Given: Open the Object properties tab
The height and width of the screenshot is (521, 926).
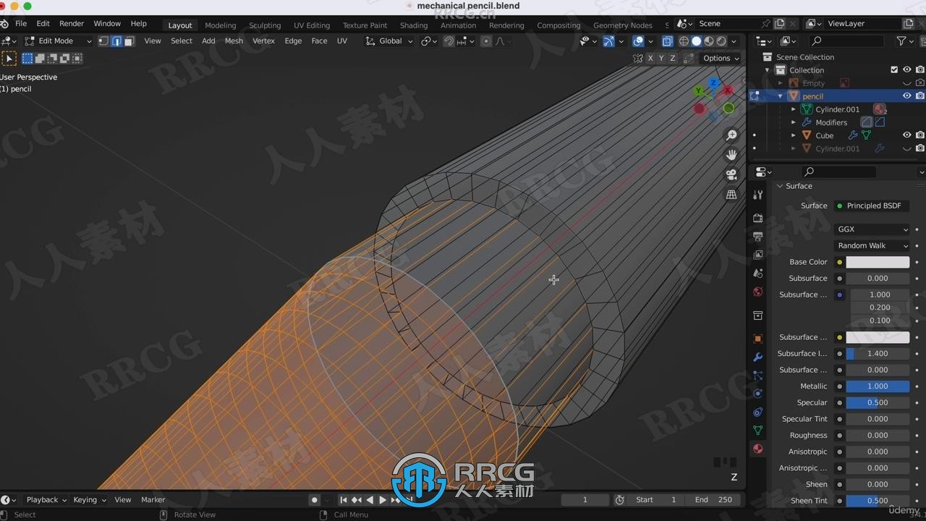Looking at the screenshot, I should click(757, 339).
